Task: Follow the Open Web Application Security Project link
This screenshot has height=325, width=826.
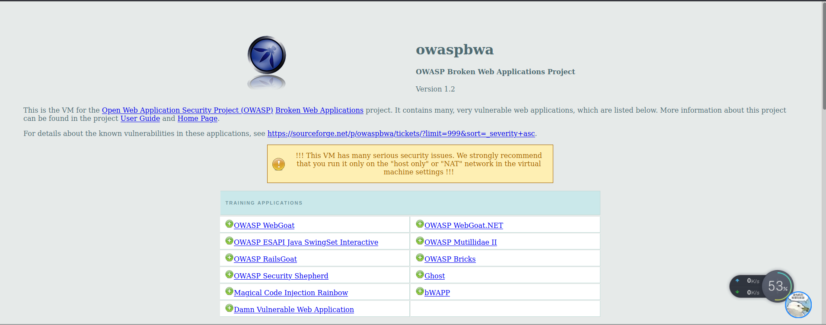Action: pos(188,110)
